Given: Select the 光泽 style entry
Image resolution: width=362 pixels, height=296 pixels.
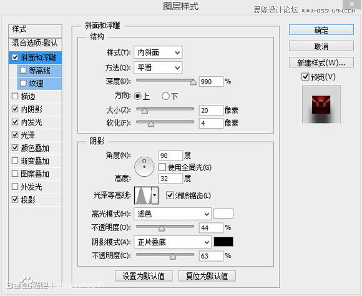Looking at the screenshot, I should coord(36,135).
